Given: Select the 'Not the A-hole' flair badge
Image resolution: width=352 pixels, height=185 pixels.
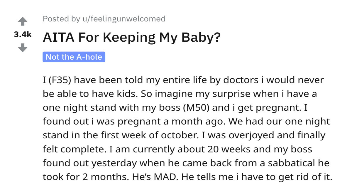Looking at the screenshot, I should [74, 57].
